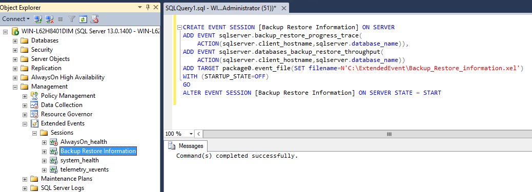The image size is (532, 192).
Task: Expand AlwaysOn High Availability node
Action: (15, 77)
